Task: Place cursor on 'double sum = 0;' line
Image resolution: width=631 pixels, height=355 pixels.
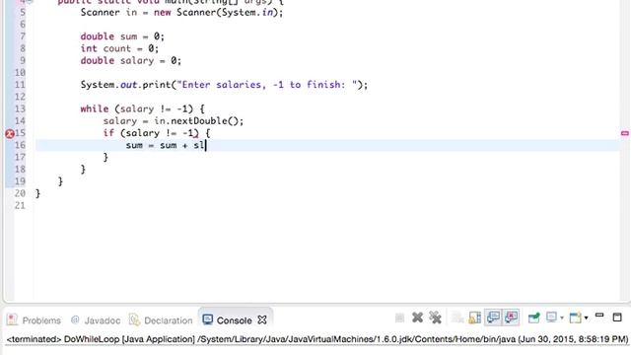Action: coord(122,36)
